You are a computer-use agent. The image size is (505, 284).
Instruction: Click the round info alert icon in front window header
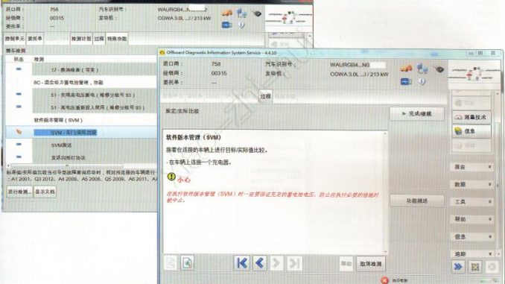(422, 81)
